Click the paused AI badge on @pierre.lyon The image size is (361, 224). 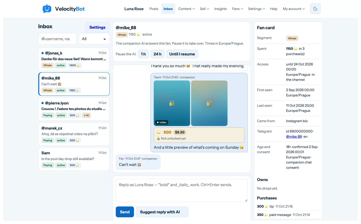(86, 115)
